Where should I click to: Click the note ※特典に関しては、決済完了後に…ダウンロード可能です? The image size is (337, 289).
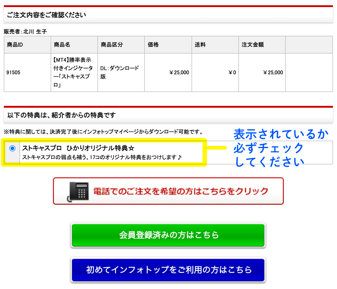click(103, 132)
